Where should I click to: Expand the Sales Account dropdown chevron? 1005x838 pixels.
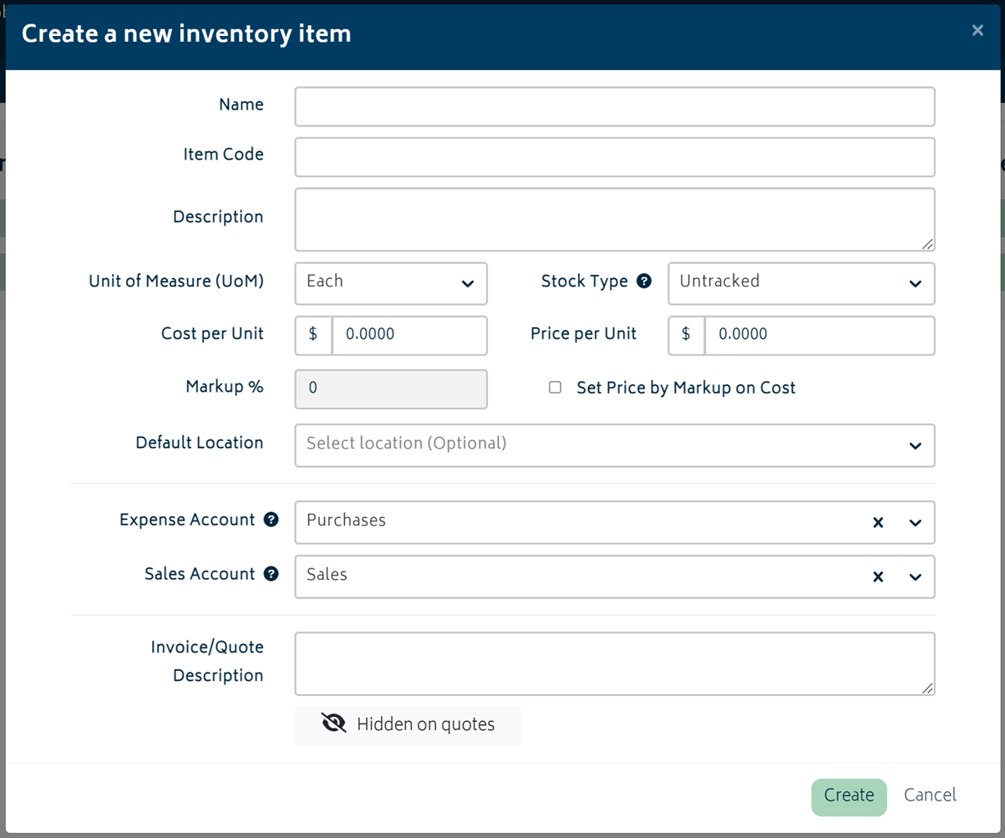point(913,576)
